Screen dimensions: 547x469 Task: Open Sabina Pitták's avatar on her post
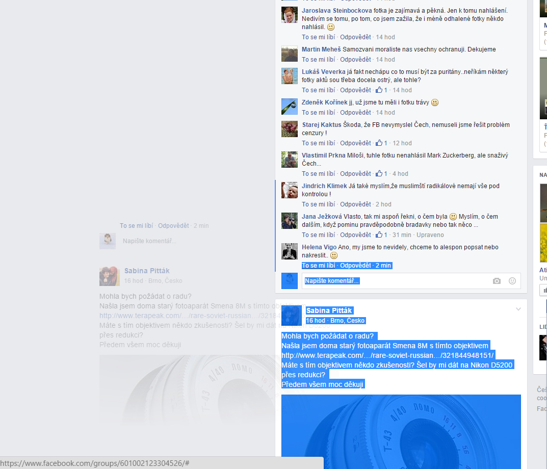pyautogui.click(x=292, y=316)
